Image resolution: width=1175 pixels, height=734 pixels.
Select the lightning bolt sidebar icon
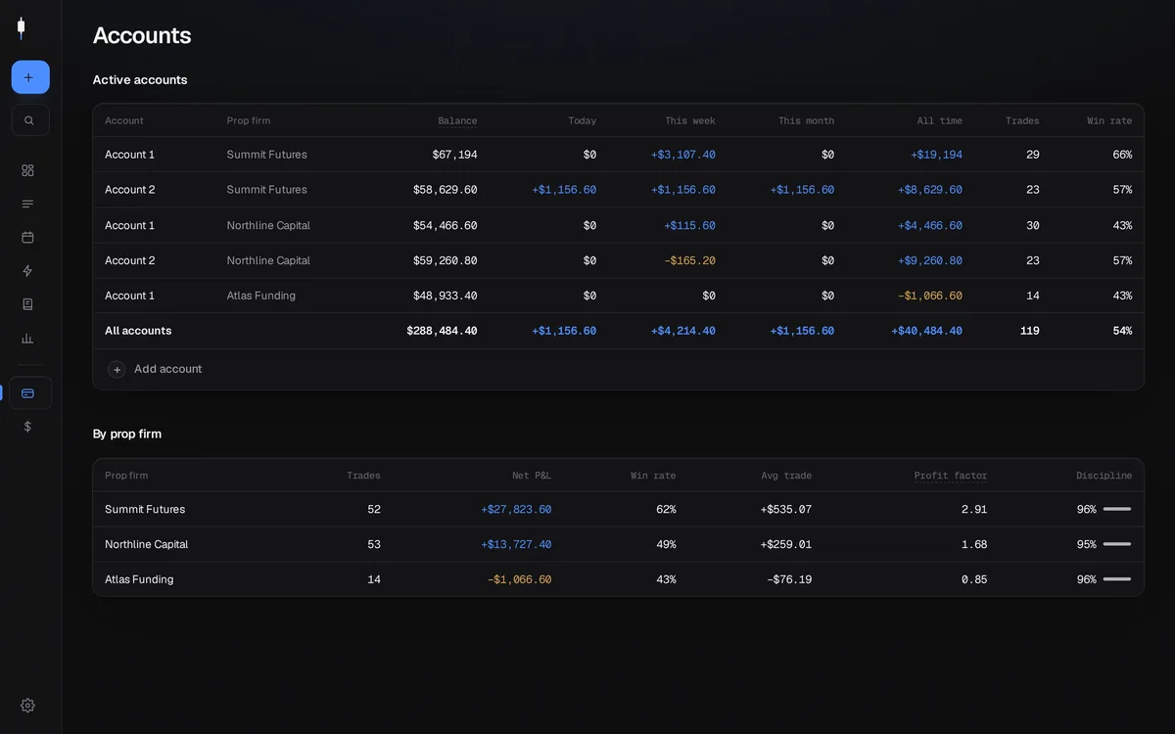click(x=27, y=271)
